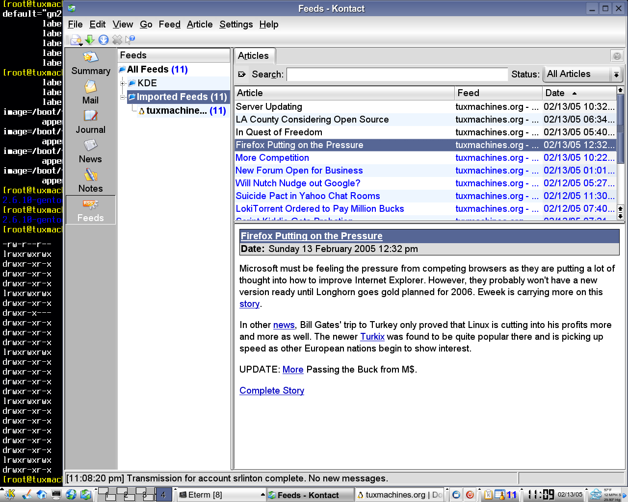Open the Journal sidebar section
The height and width of the screenshot is (502, 628).
click(x=91, y=123)
